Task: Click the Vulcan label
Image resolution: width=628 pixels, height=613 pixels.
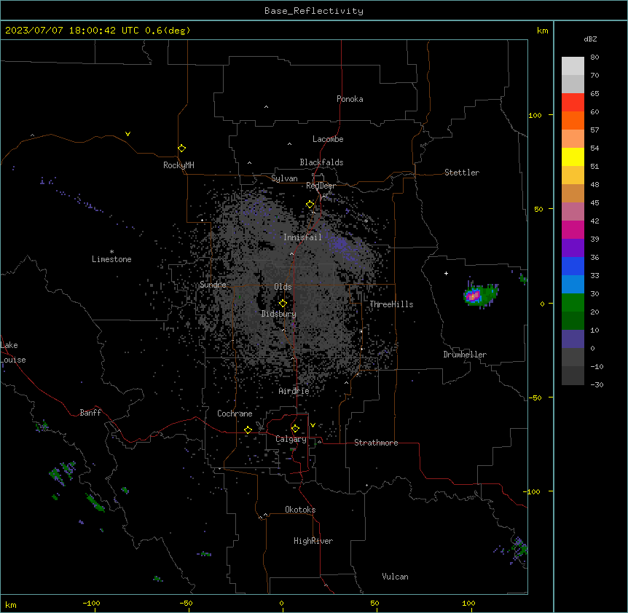Action: tap(395, 577)
